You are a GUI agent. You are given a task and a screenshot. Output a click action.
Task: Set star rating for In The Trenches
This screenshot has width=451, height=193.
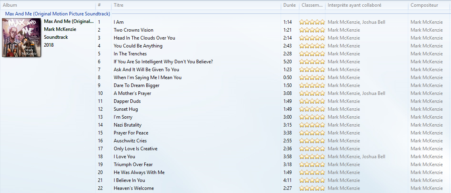312,54
